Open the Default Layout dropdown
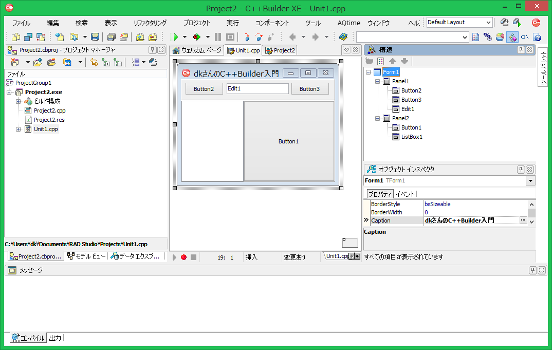The height and width of the screenshot is (350, 552). click(488, 23)
